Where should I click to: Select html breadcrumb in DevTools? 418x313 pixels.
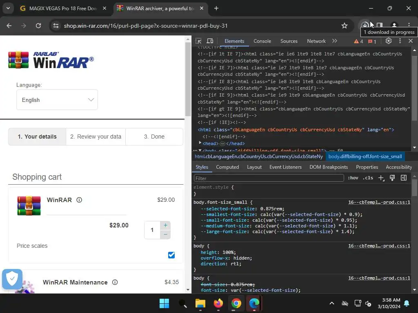[258, 156]
